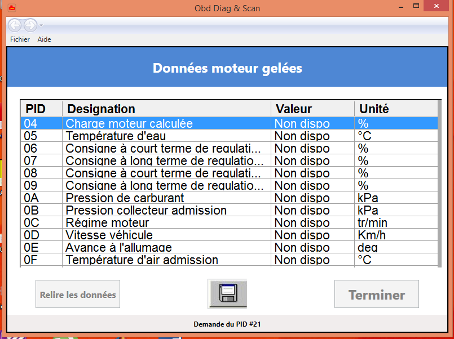Image resolution: width=454 pixels, height=339 pixels.
Task: Select the Charge moteur calculée row
Action: (229, 123)
